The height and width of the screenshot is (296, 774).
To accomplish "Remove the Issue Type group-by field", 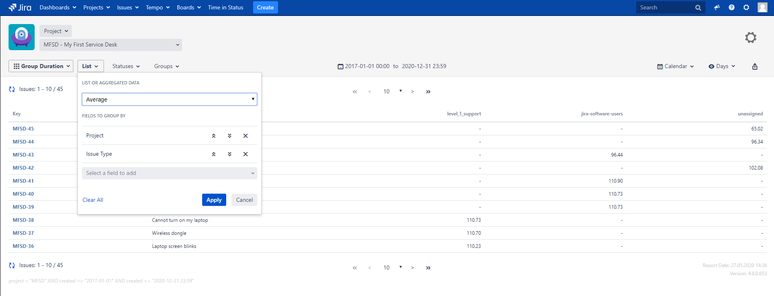I will tap(245, 154).
